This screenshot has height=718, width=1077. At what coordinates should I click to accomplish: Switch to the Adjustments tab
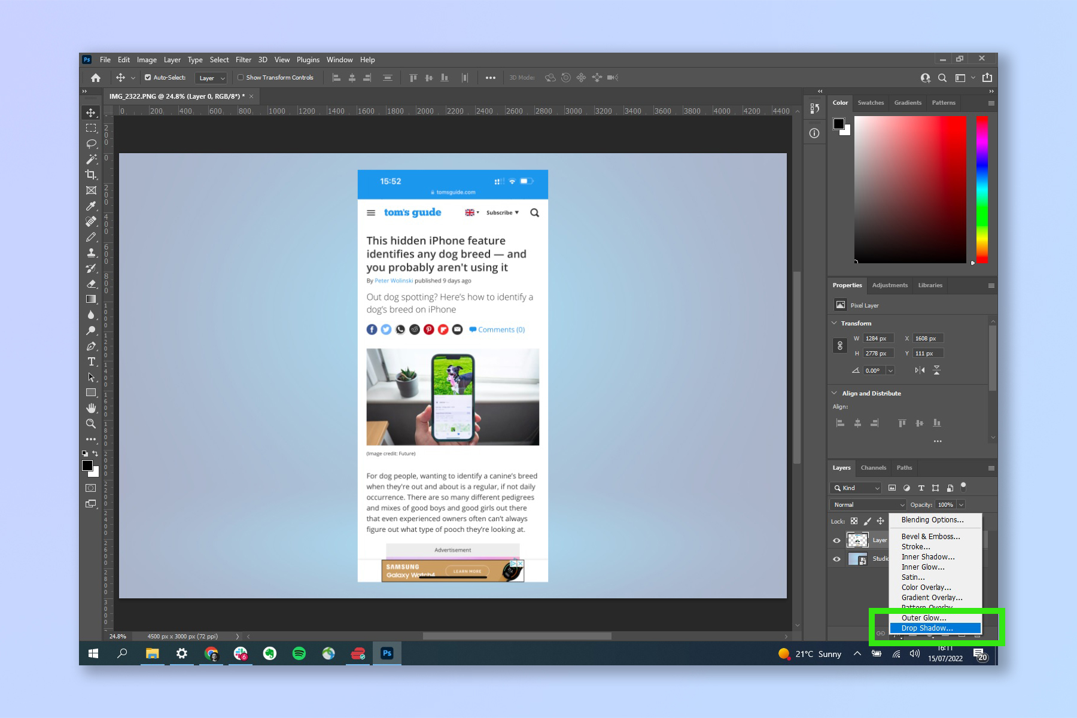click(x=890, y=285)
